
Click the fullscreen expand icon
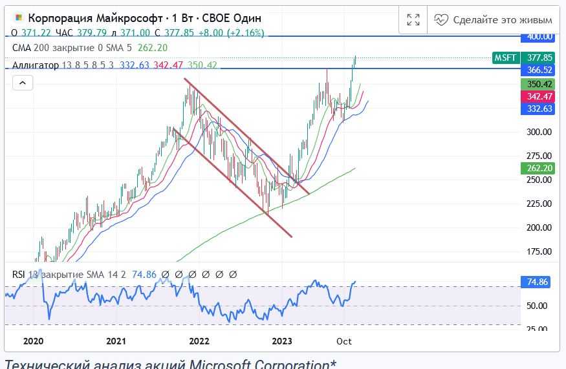[x=413, y=20]
